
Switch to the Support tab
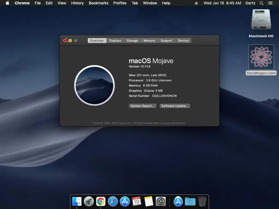click(166, 41)
